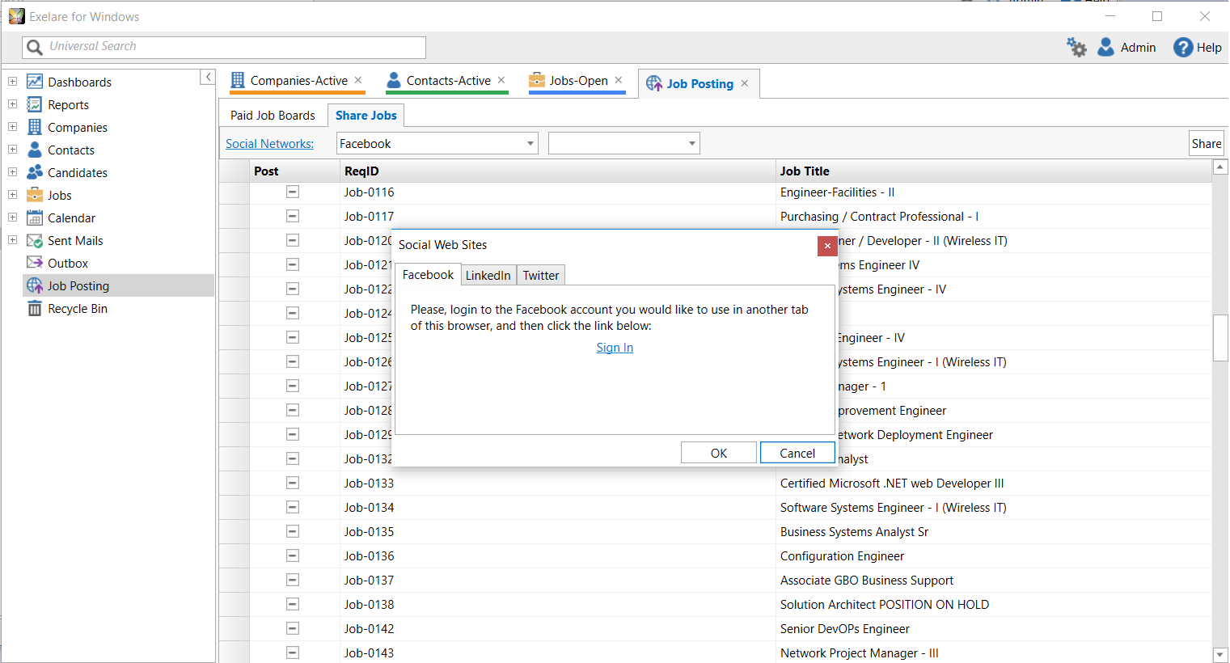
Task: Switch to Twitter tab in dialog
Action: click(541, 275)
